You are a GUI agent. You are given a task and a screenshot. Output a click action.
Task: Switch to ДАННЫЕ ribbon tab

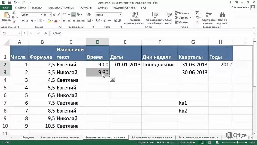[x=103, y=8]
